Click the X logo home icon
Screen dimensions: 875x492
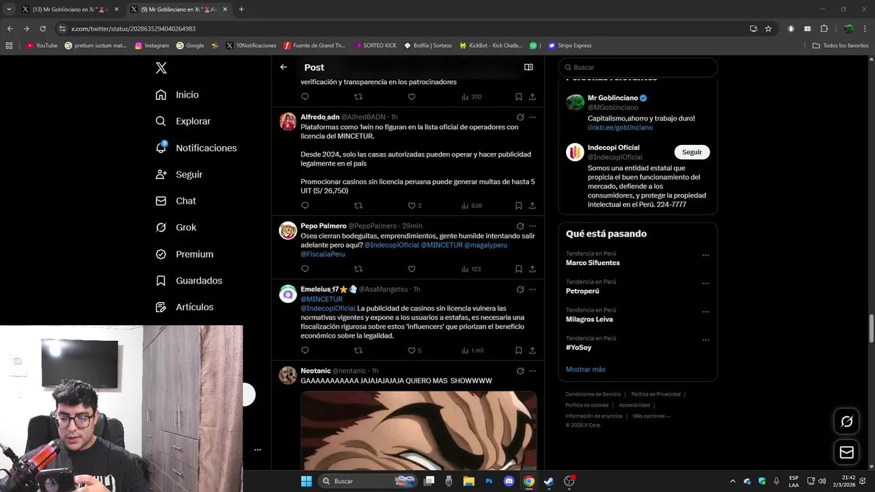coord(161,68)
